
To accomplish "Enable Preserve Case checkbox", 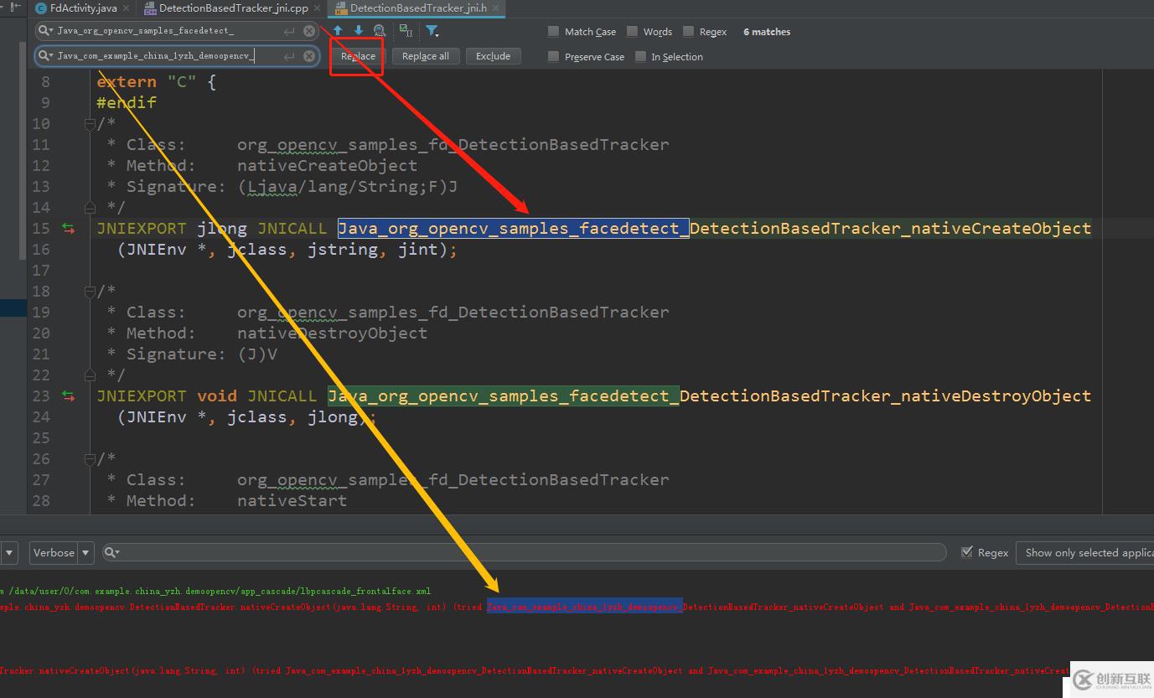I will tap(553, 57).
